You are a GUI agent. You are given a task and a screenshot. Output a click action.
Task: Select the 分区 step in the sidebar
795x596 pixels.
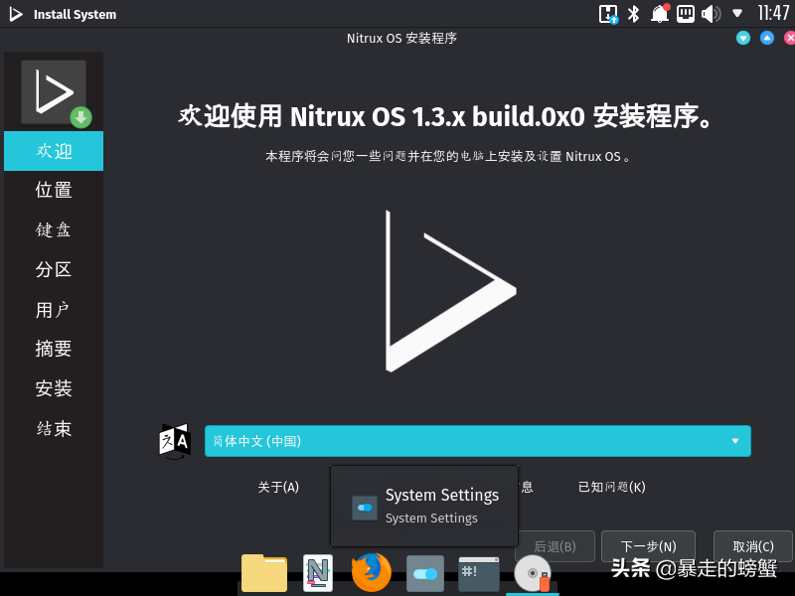tap(53, 269)
